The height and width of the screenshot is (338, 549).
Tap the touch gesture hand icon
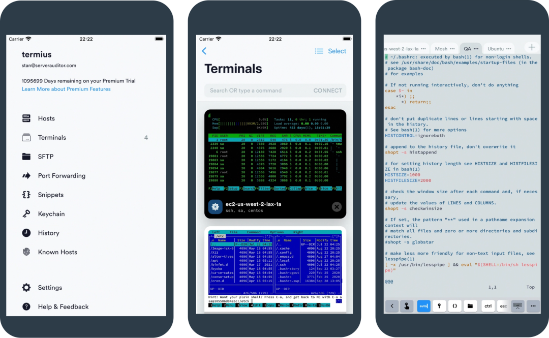tap(407, 306)
